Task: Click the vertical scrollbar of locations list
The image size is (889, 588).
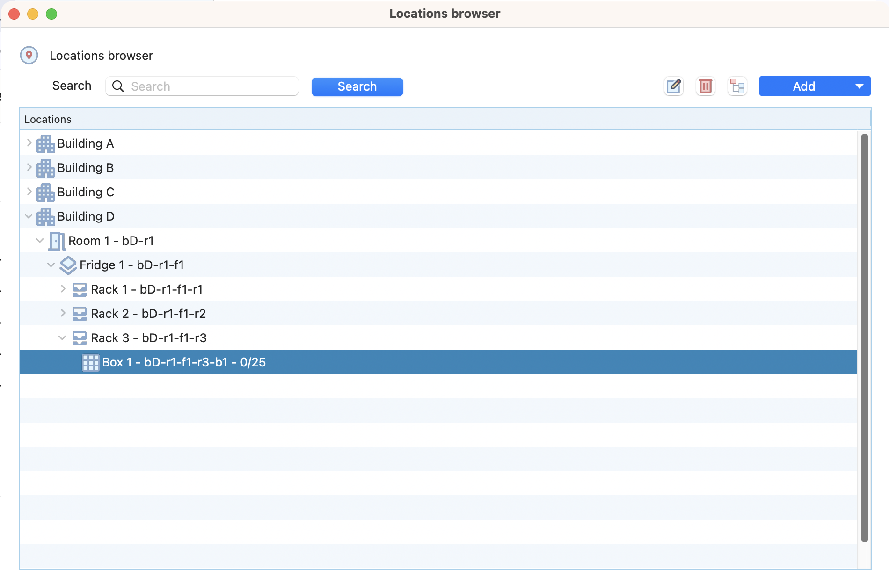Action: [864, 337]
